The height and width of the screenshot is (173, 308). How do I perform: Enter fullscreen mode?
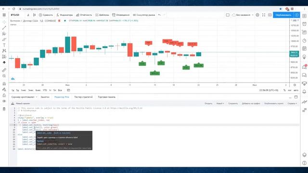(x=264, y=15)
